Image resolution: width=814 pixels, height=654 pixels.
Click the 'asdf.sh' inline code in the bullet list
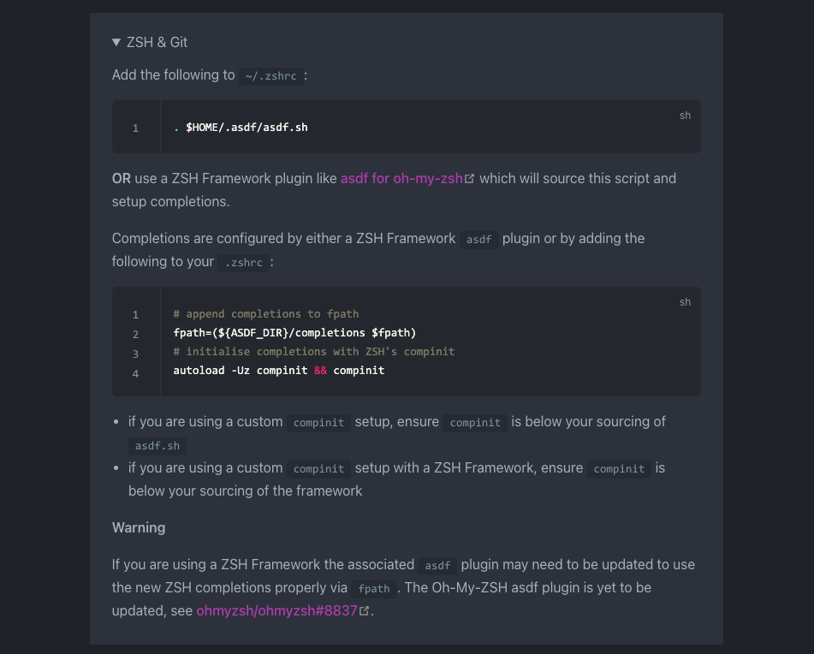(157, 446)
